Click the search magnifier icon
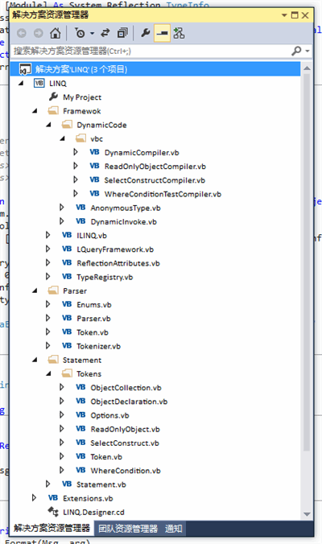This screenshot has width=322, height=544. pos(296,51)
